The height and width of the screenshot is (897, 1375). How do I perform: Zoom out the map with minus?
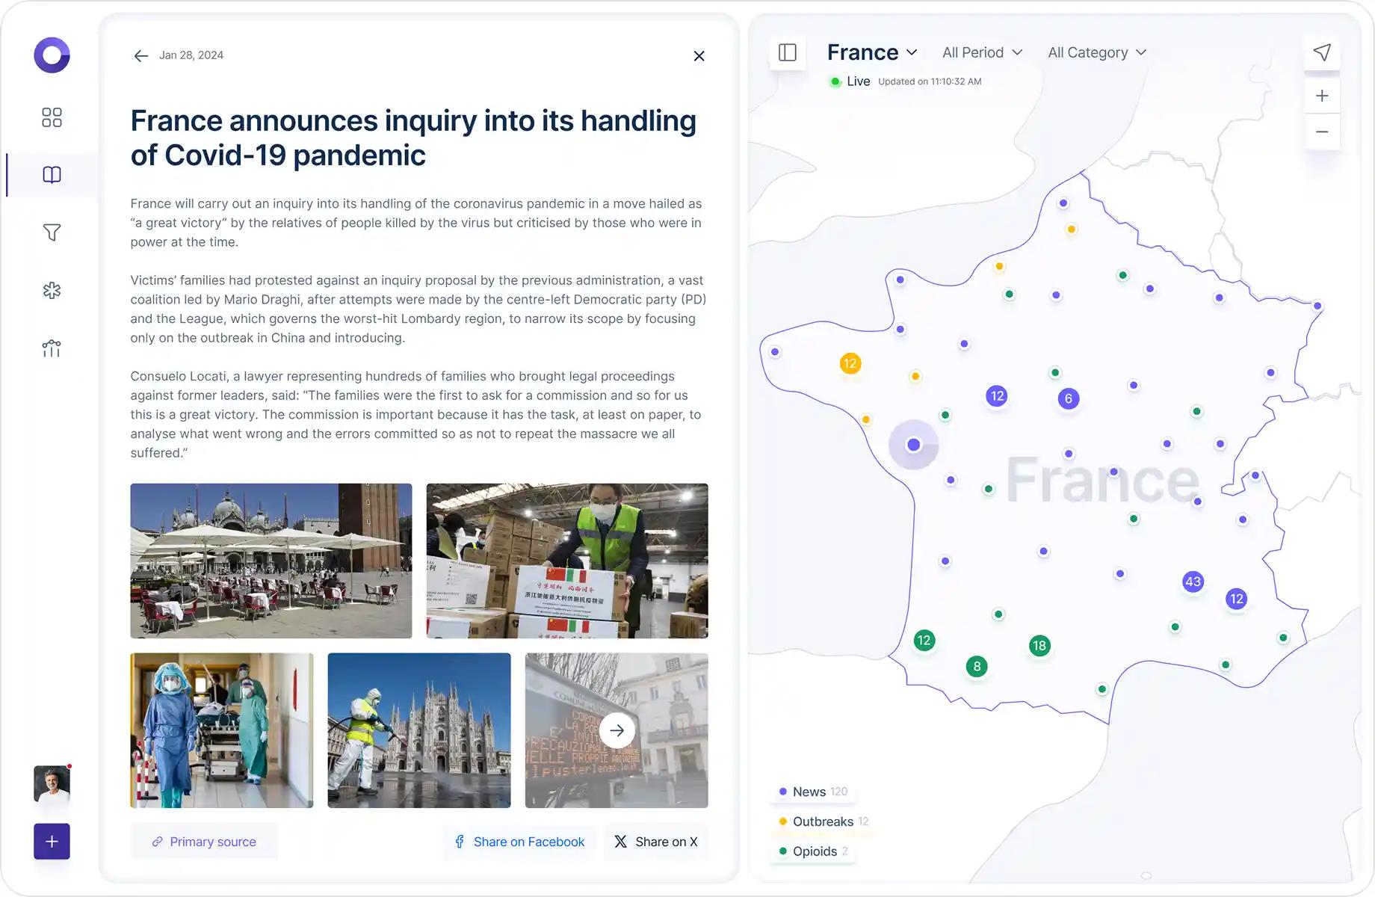click(1322, 132)
